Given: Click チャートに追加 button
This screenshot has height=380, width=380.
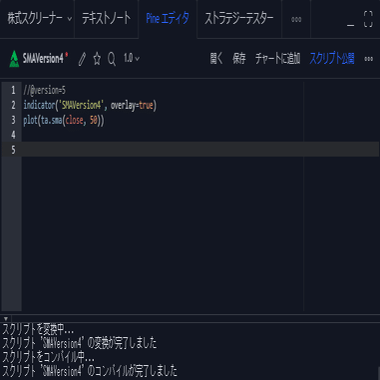Looking at the screenshot, I should pyautogui.click(x=278, y=59).
